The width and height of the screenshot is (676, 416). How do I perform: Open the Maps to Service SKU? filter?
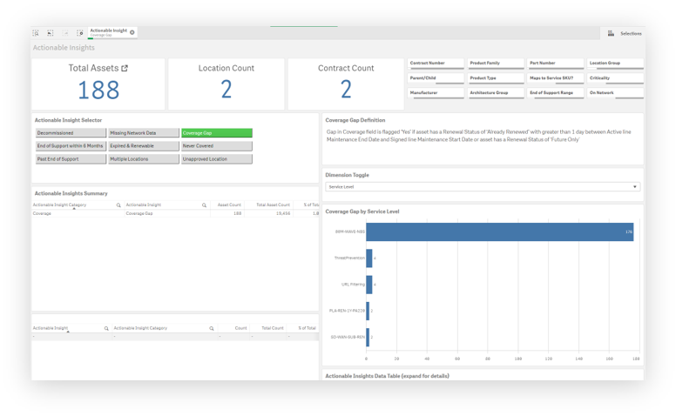pyautogui.click(x=555, y=78)
